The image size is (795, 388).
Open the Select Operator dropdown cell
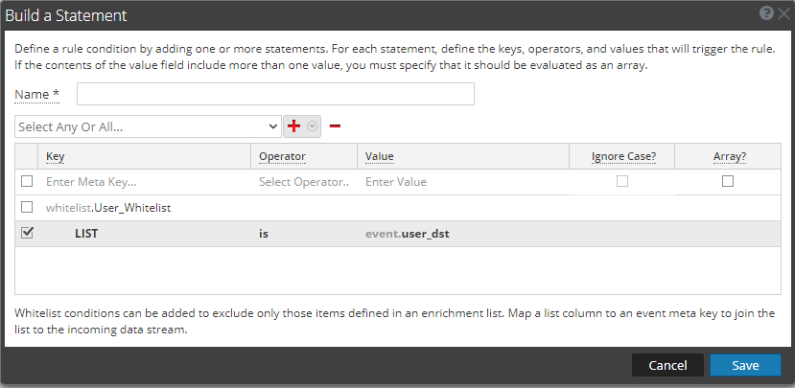305,181
